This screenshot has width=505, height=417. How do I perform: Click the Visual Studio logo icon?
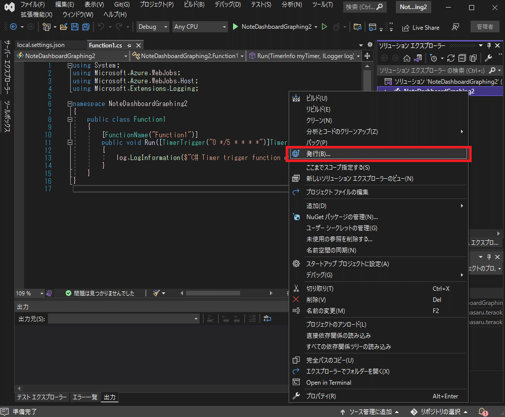pos(10,7)
